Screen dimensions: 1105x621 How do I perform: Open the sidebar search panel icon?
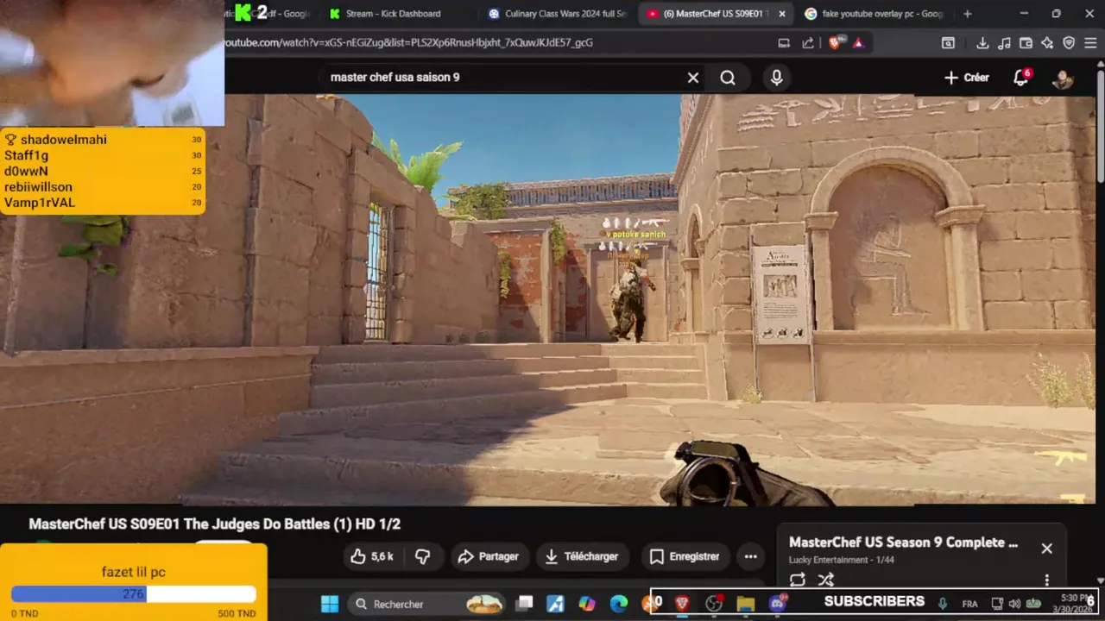pyautogui.click(x=948, y=42)
